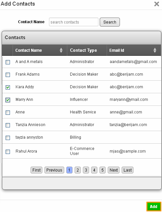Sort by Email Id arrows icon
The image size is (162, 212).
[x=155, y=50]
